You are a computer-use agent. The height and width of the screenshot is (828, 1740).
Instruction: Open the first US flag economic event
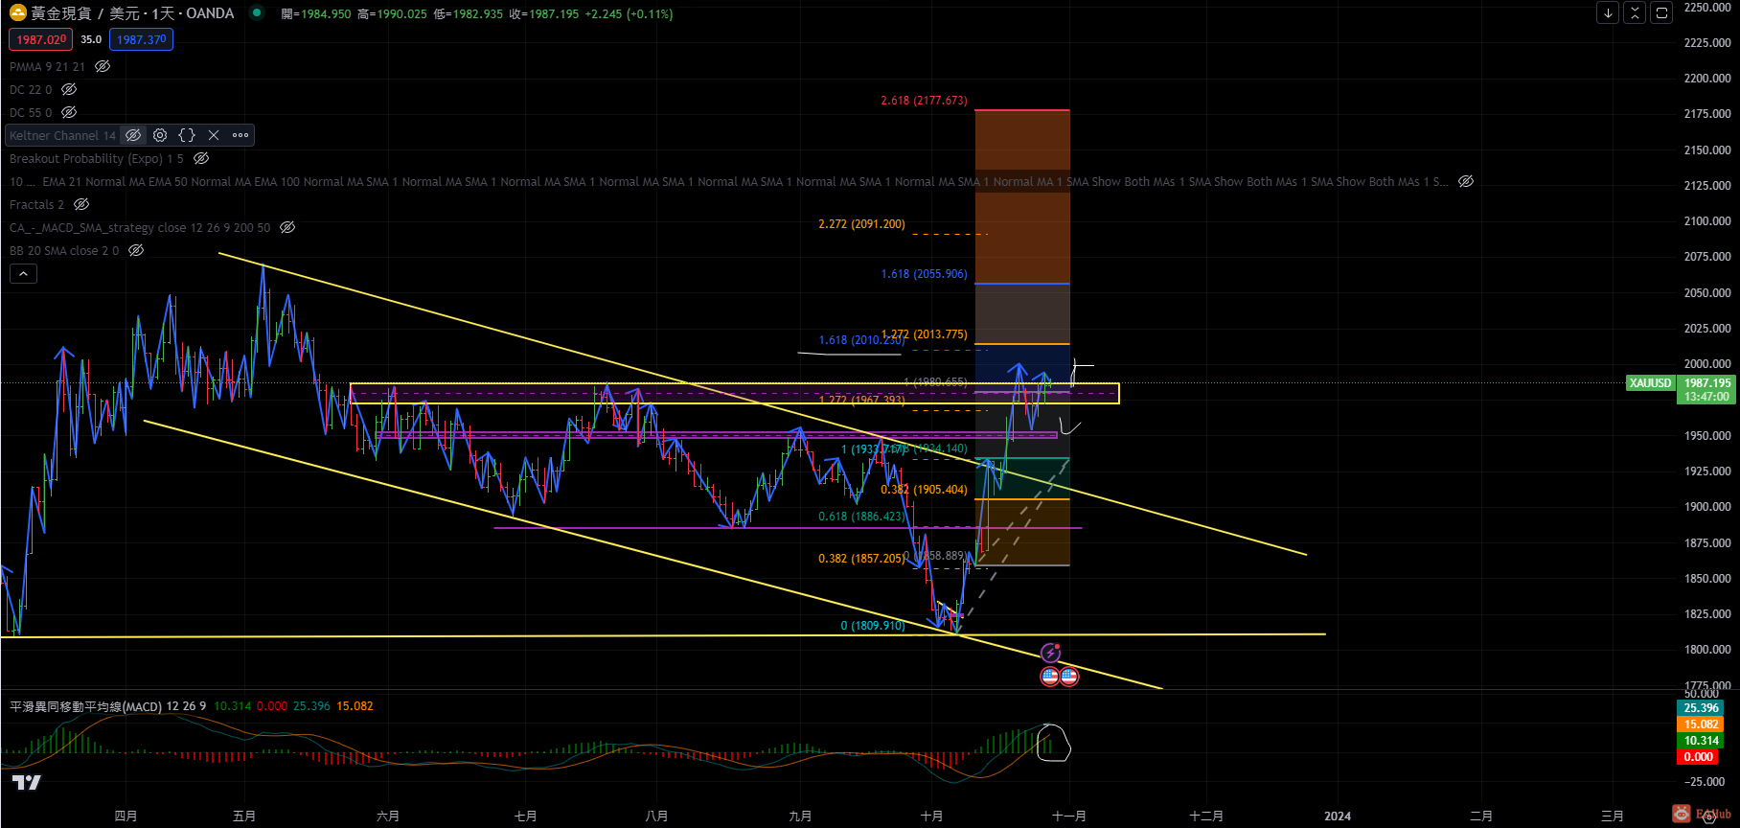point(1050,677)
